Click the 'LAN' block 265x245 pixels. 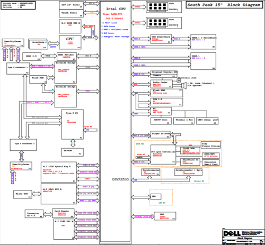165,216
